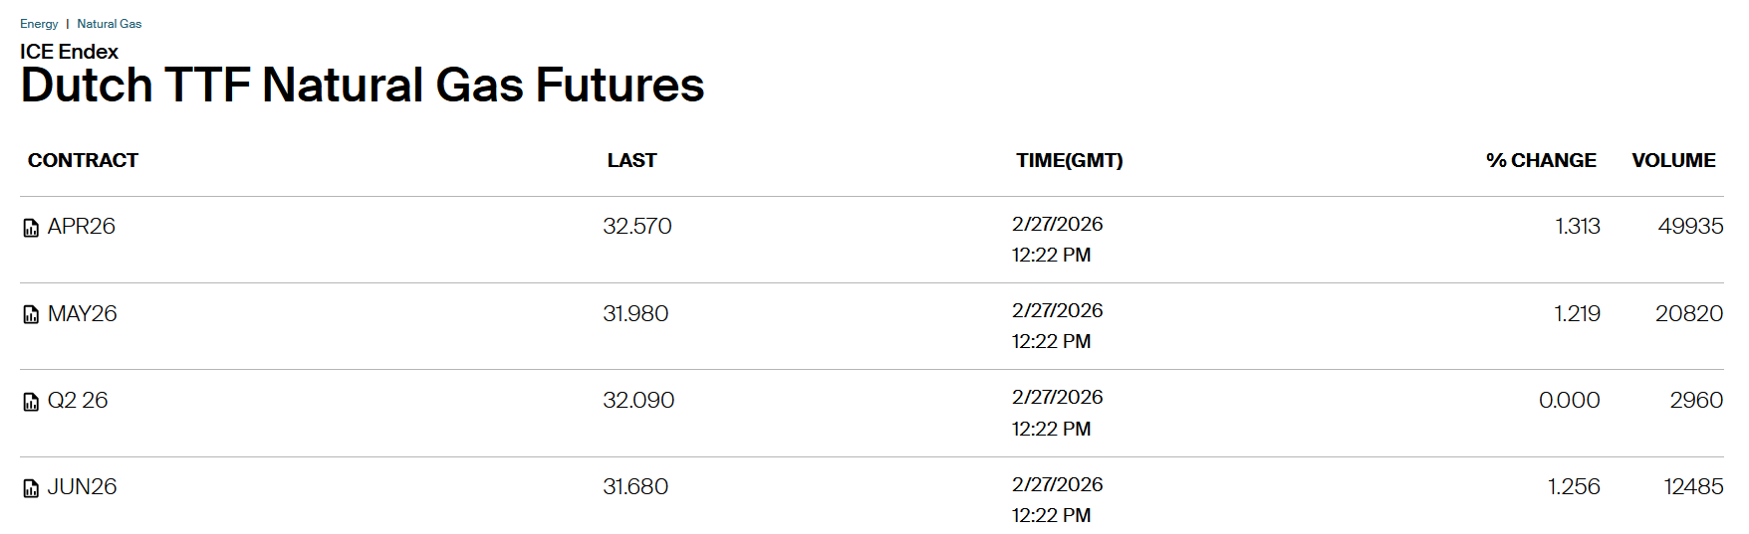
Task: Click APR26 last price 32.570
Action: [x=637, y=227]
